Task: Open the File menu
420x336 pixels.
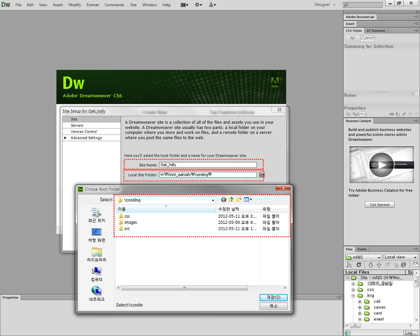Action: pyautogui.click(x=18, y=5)
